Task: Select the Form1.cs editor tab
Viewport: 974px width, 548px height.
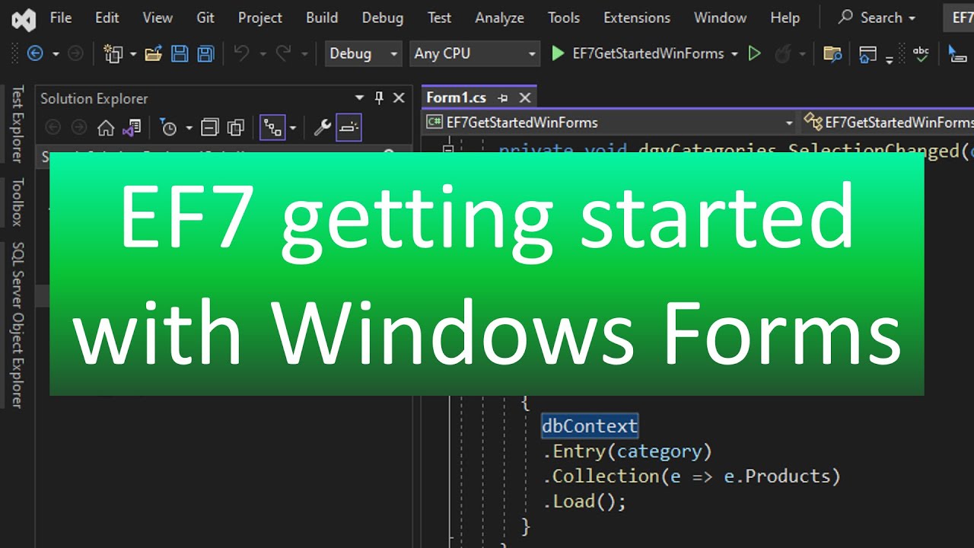Action: coord(456,97)
